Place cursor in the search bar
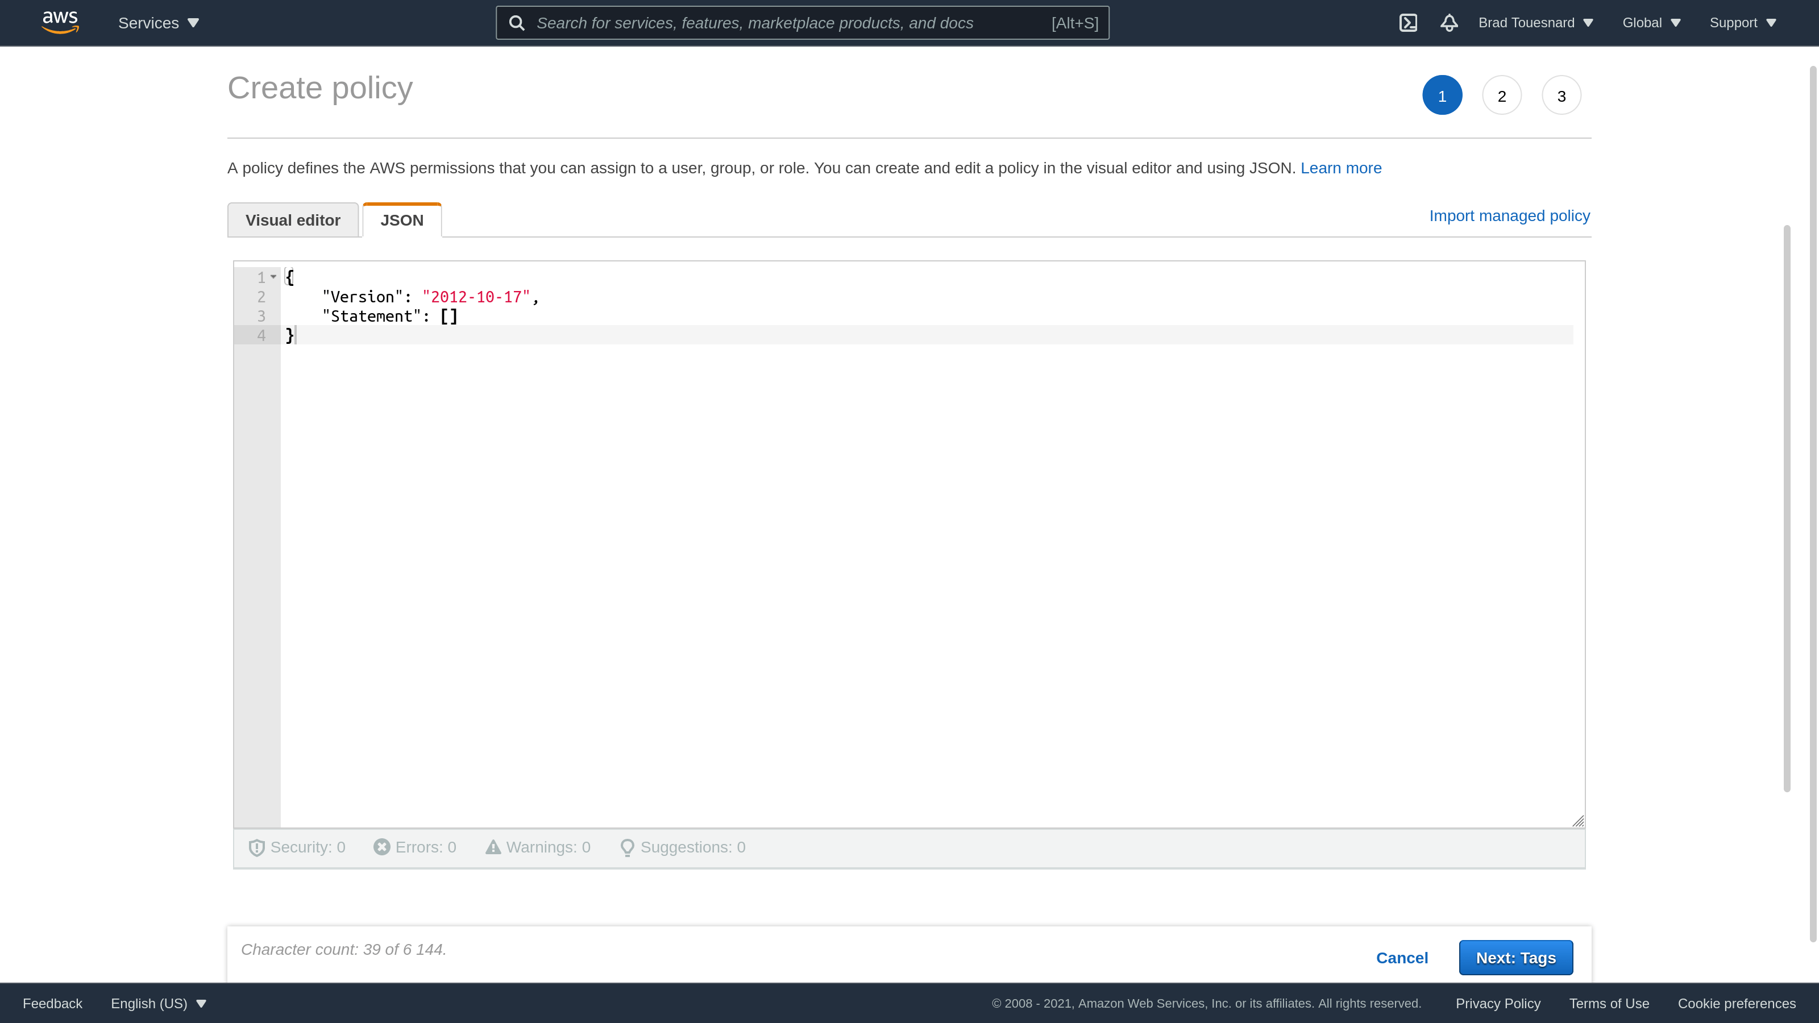Viewport: 1819px width, 1023px height. pos(776,23)
